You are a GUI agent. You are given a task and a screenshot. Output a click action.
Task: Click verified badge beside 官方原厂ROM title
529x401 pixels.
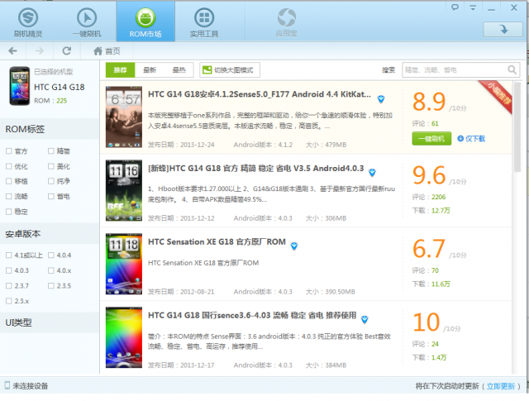tap(294, 246)
